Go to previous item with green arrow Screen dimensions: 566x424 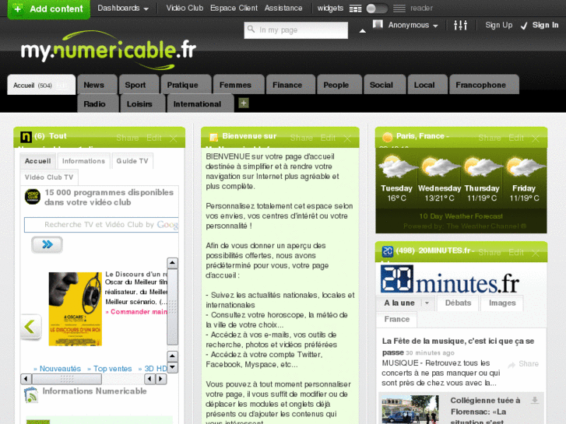pos(30,327)
